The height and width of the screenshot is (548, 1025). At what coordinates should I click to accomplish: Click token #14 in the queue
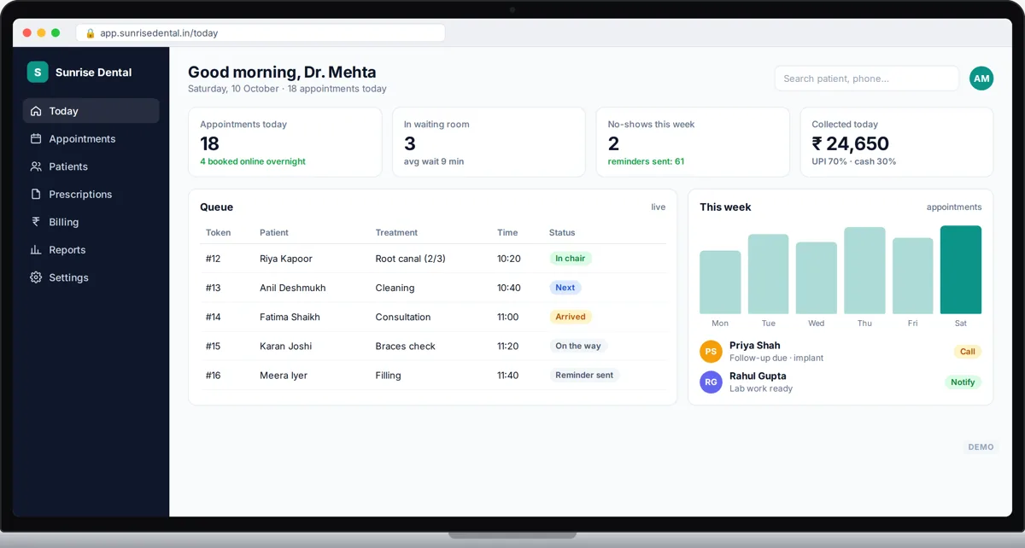214,317
